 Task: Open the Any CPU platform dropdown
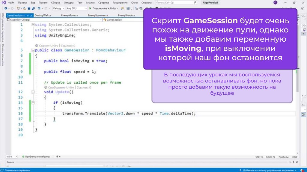pyautogui.click(x=76, y=8)
